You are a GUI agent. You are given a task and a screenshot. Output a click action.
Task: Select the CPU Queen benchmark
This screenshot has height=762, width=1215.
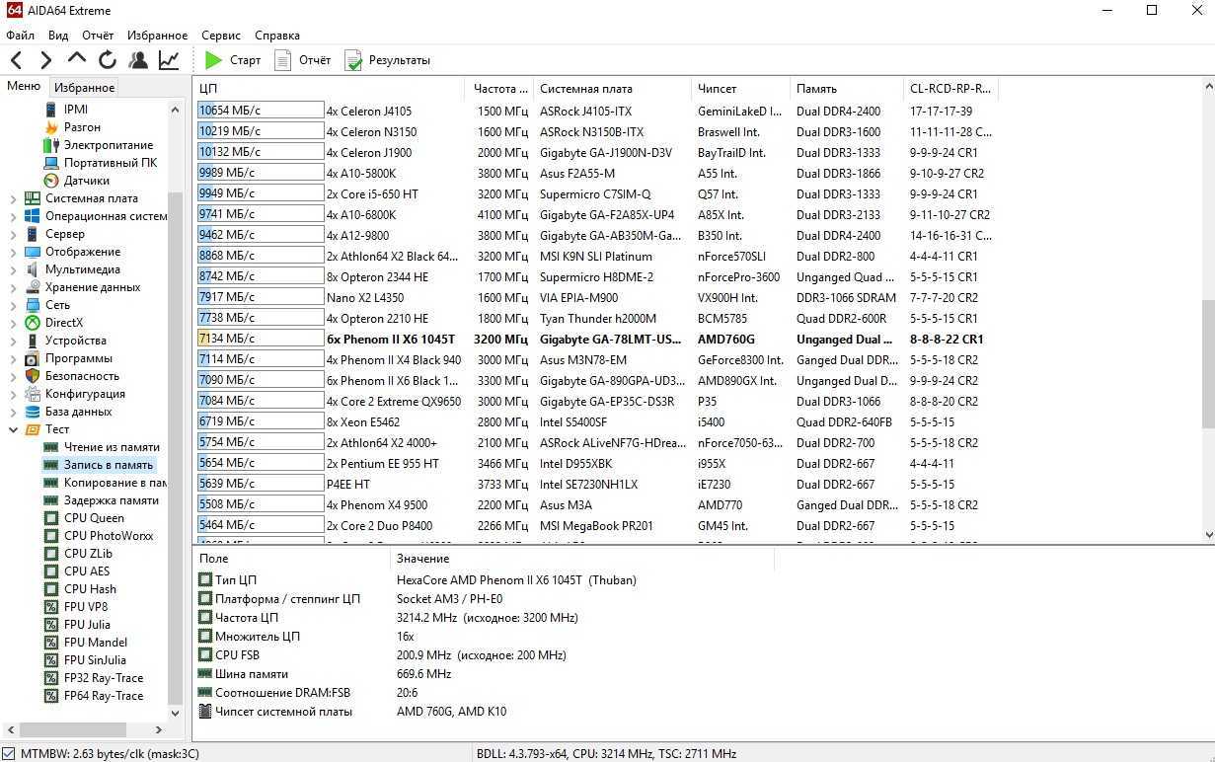pos(94,518)
